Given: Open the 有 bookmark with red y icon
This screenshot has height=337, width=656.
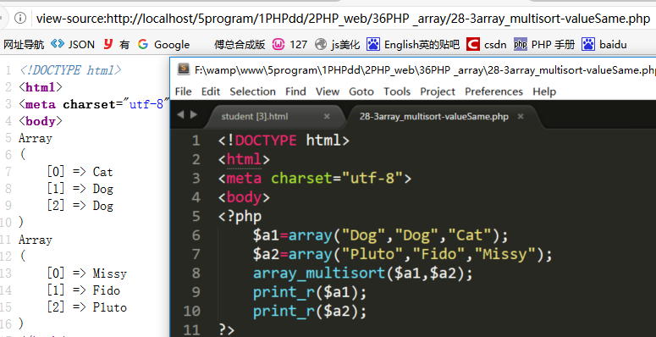Looking at the screenshot, I should [116, 44].
